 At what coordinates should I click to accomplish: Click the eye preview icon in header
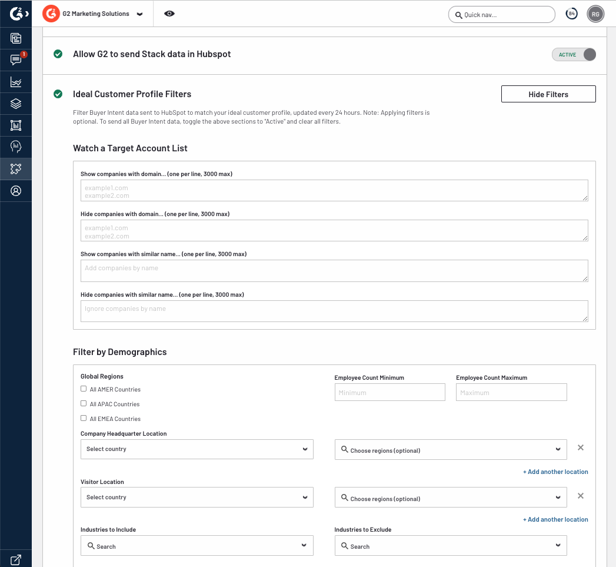169,14
